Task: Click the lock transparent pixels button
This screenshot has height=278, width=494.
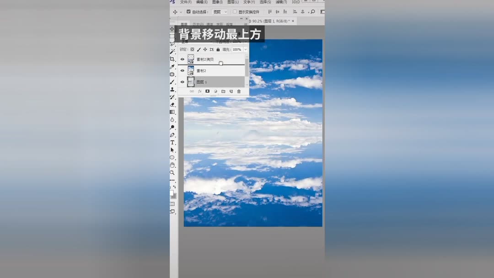Action: point(192,49)
